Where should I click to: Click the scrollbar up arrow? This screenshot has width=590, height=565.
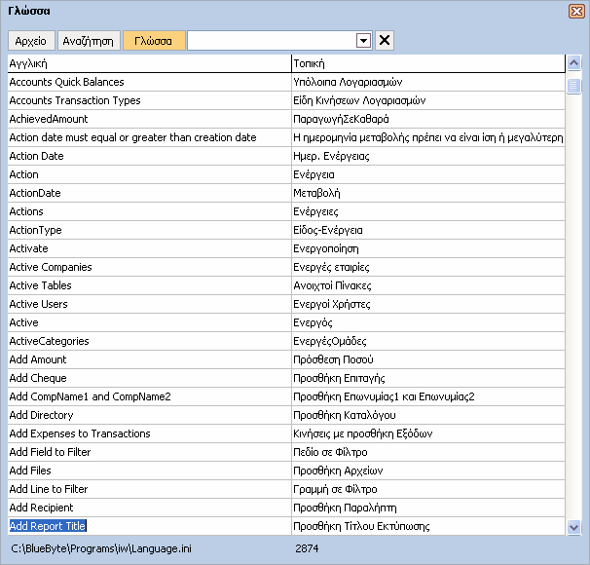(x=573, y=63)
